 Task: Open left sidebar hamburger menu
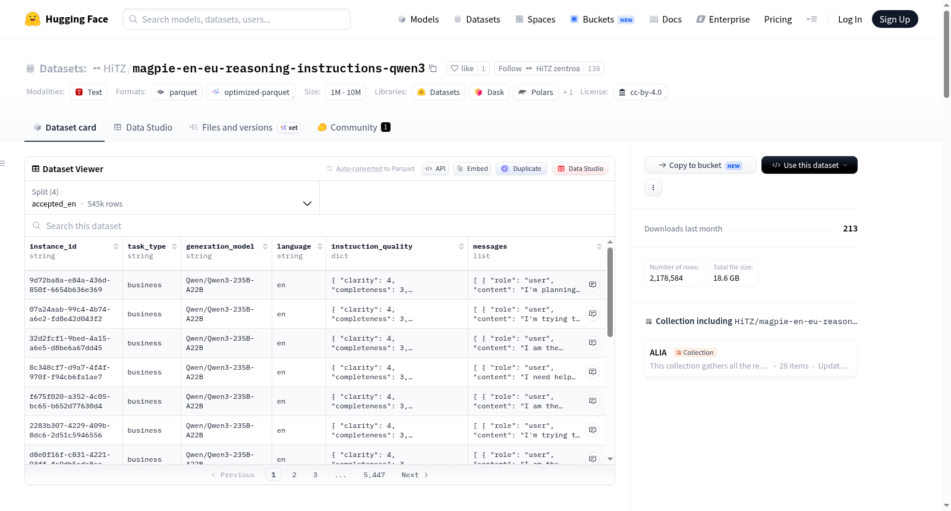coord(3,163)
